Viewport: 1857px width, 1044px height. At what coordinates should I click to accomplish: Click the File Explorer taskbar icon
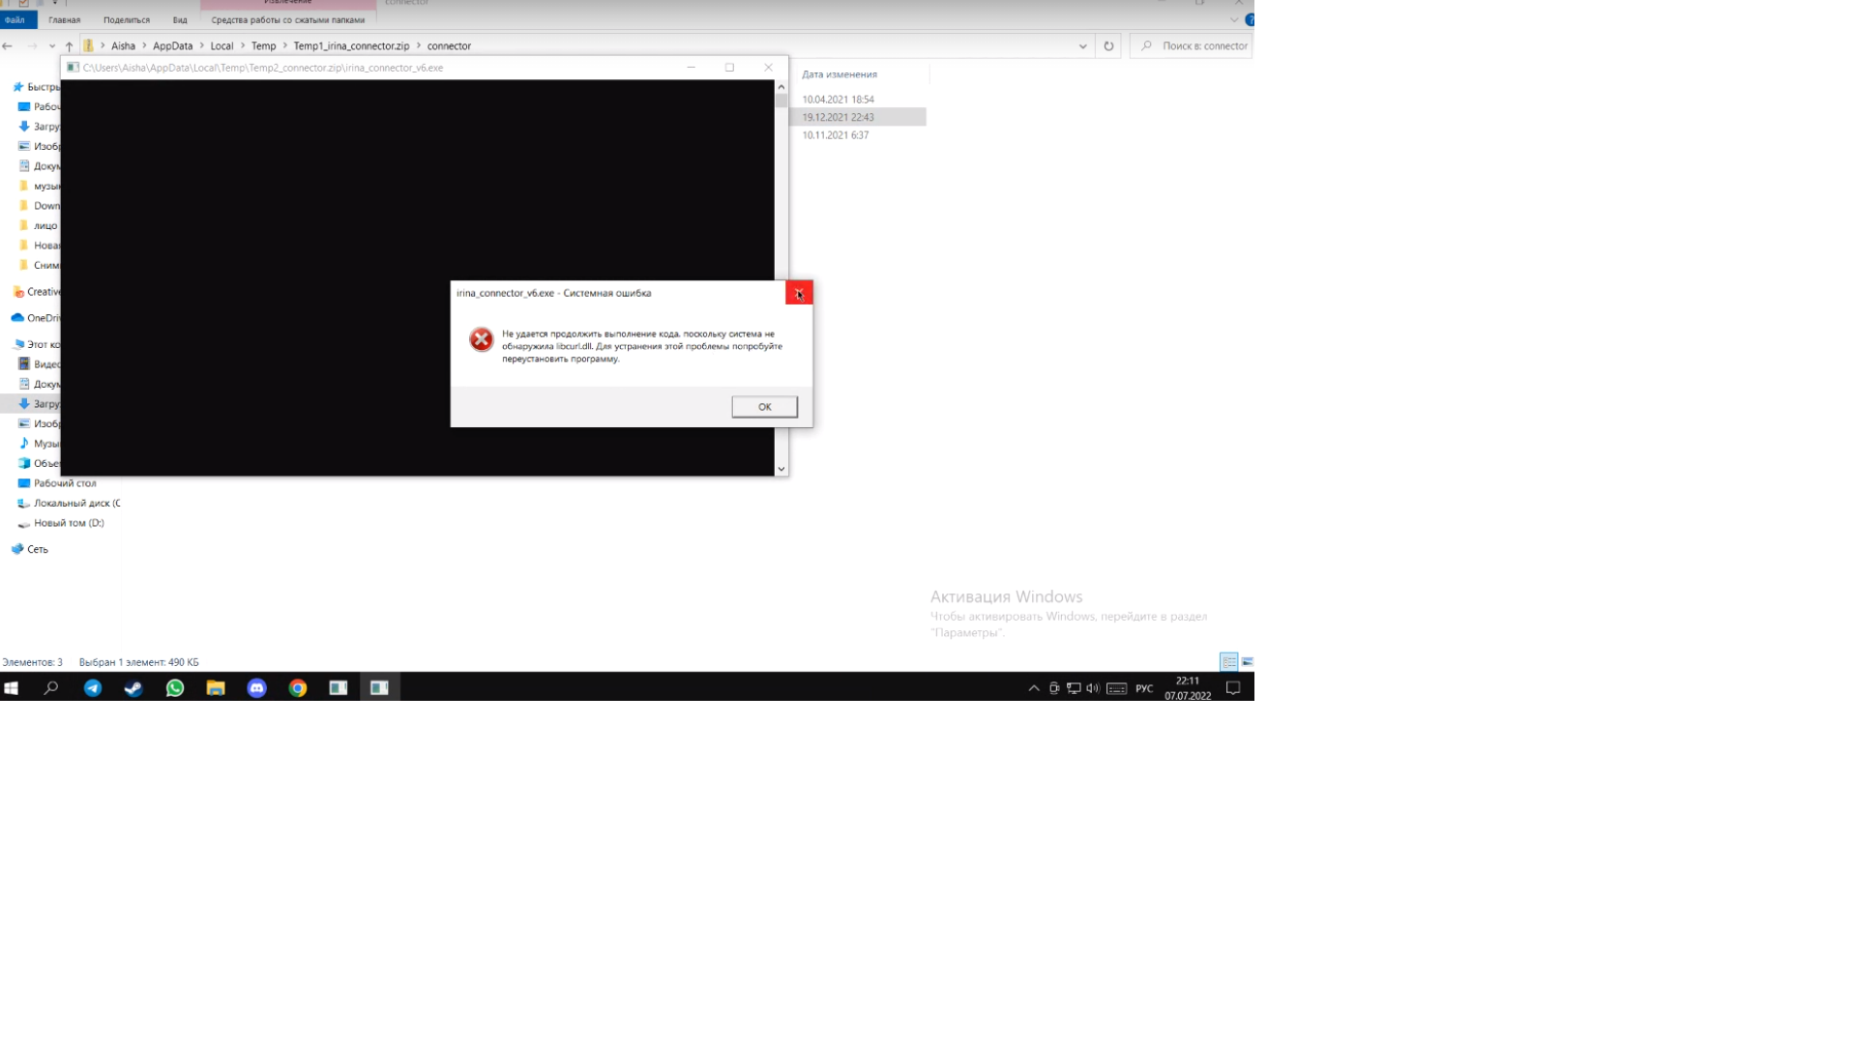pos(216,688)
